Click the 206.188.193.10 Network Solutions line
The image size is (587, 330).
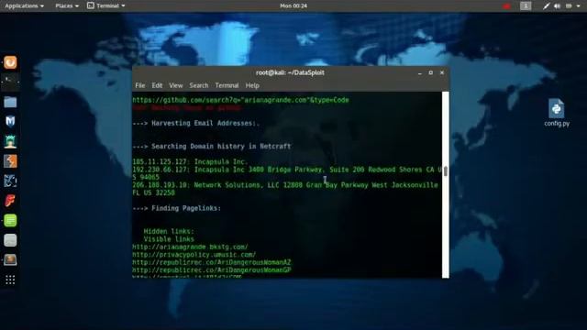point(285,189)
